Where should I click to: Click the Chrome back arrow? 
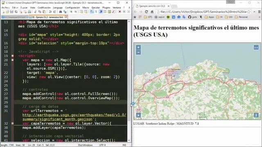click(x=136, y=12)
